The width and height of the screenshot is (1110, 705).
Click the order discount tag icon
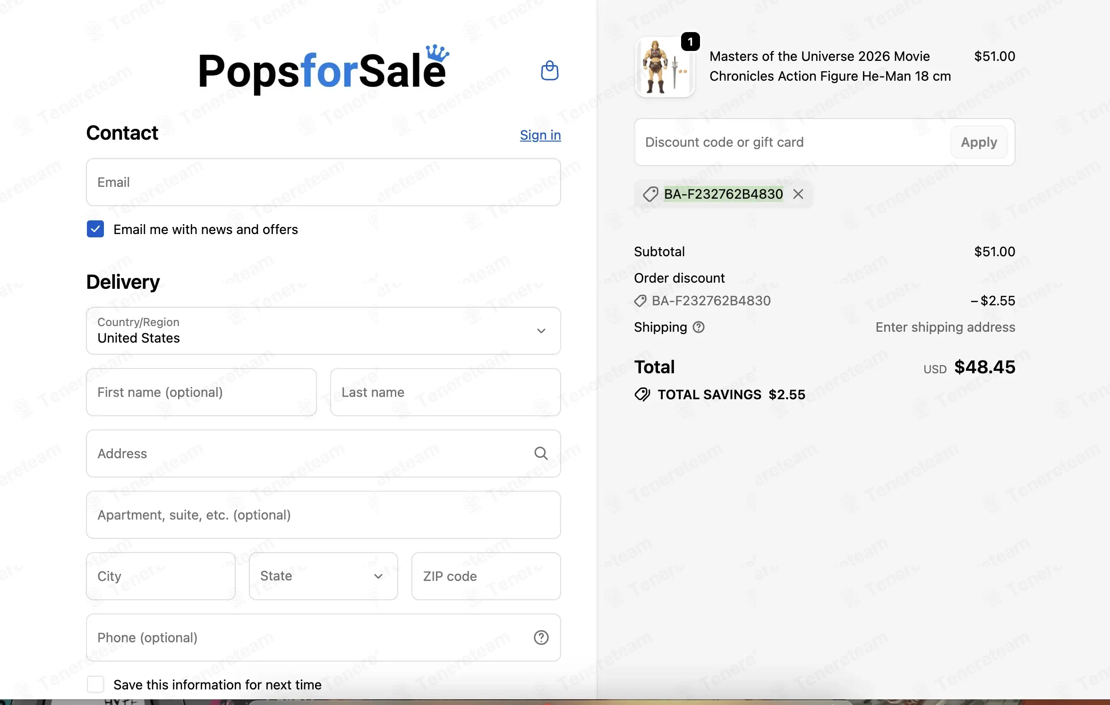pos(640,301)
